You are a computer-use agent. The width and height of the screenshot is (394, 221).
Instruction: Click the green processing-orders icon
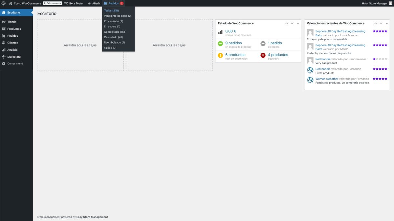[220, 43]
